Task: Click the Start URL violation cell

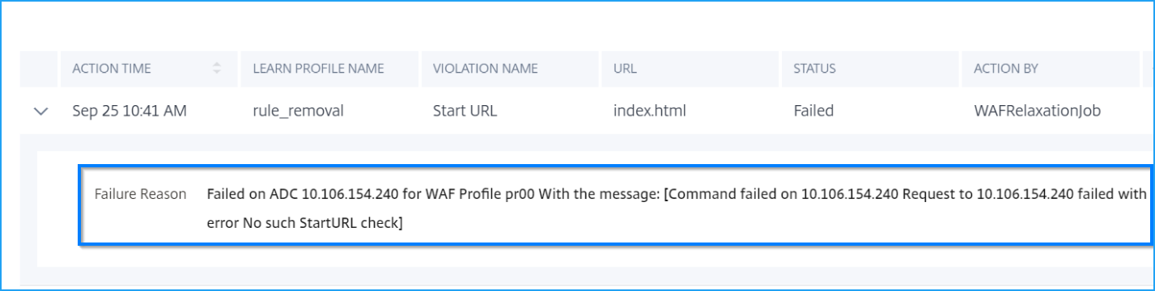Action: pos(465,112)
